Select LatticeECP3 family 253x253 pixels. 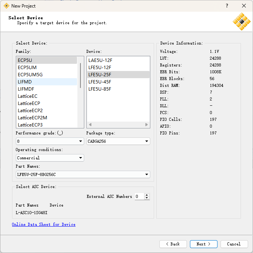[46, 125]
